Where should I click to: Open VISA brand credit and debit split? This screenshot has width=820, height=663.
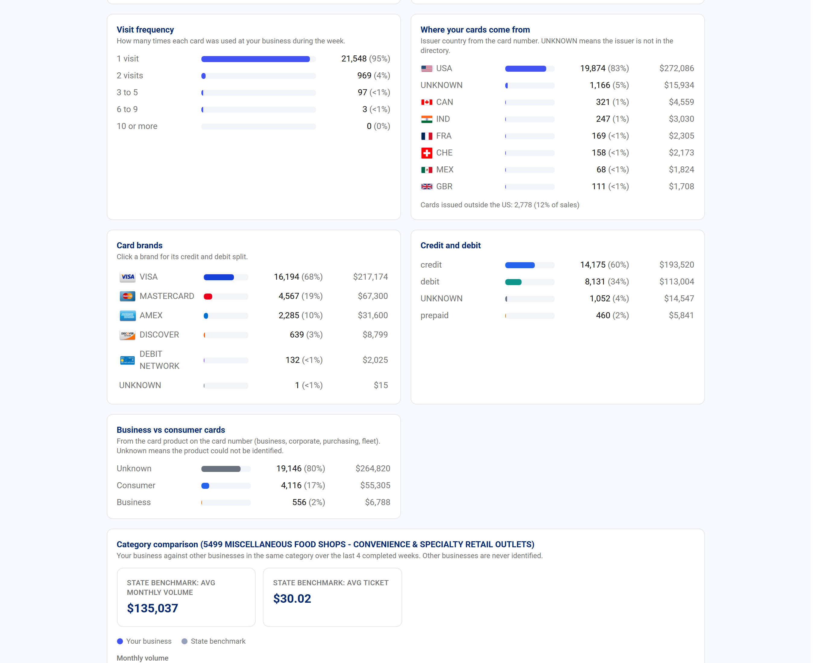coord(254,277)
